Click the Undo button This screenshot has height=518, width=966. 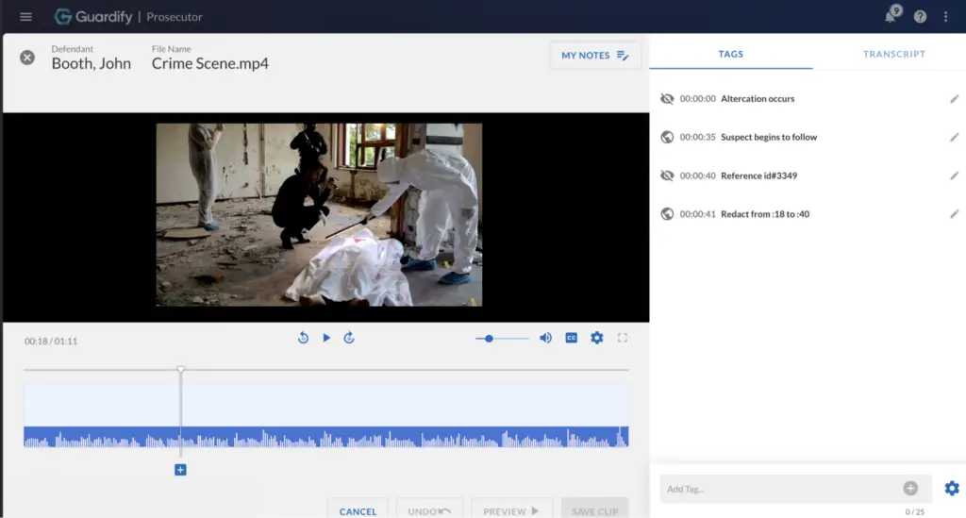(429, 511)
